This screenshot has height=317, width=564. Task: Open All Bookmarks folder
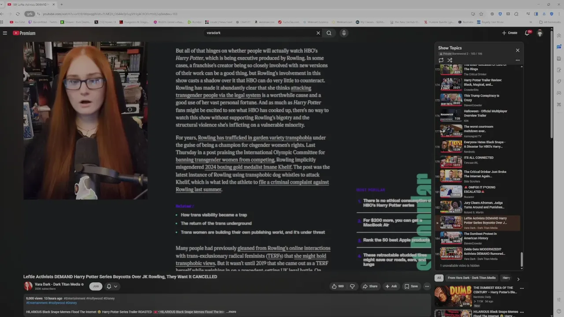pos(550,22)
